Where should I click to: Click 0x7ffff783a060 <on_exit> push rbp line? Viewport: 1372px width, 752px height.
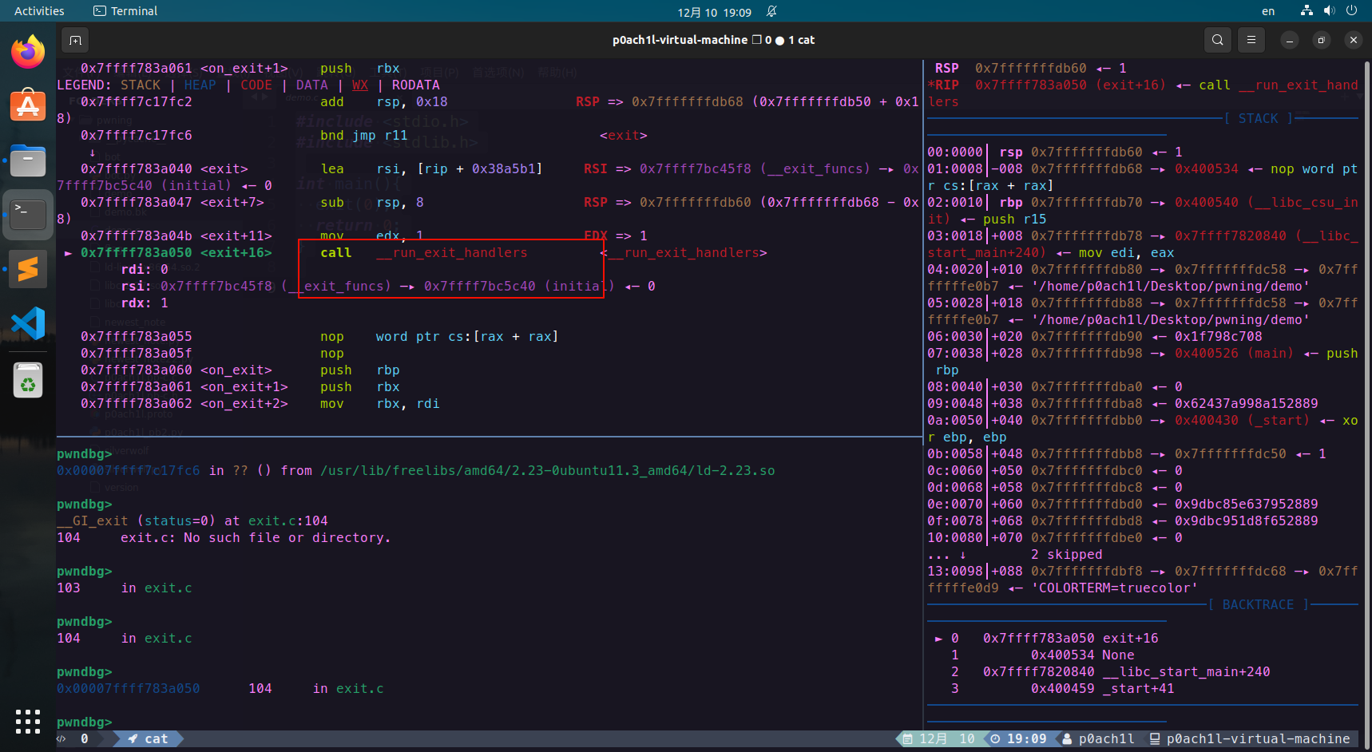tap(240, 370)
